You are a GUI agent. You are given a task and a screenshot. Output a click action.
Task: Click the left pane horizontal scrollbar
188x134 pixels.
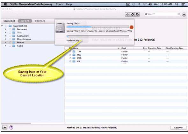(16, 123)
